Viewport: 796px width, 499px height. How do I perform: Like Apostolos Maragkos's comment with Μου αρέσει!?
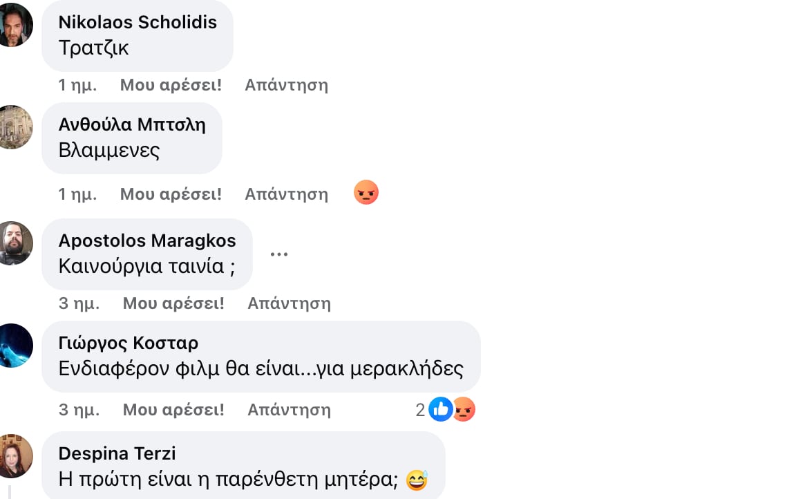173,303
